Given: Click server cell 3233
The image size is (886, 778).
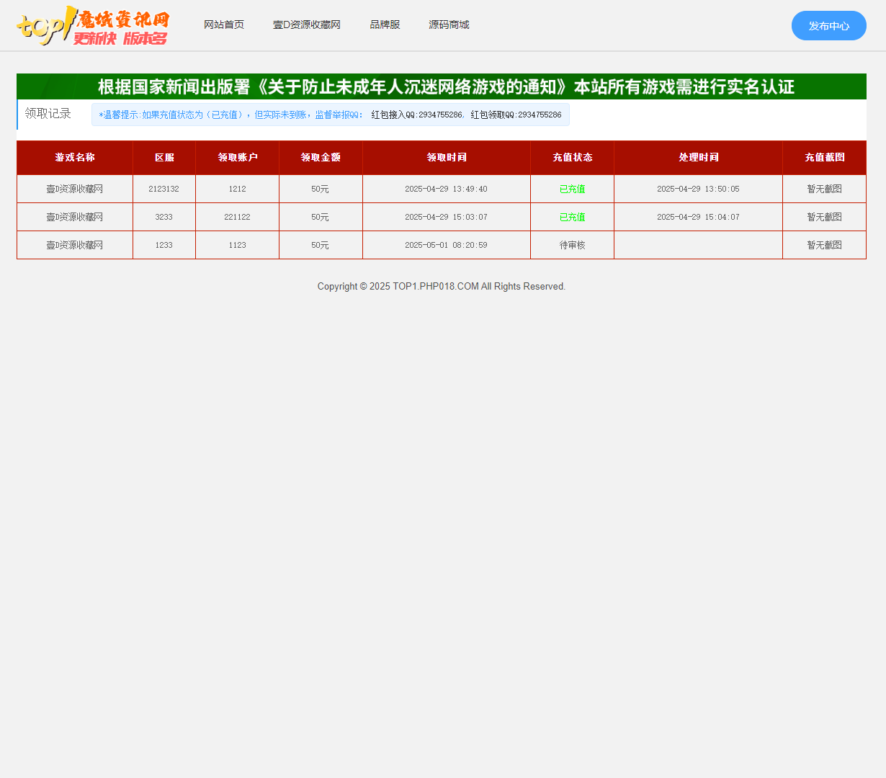Looking at the screenshot, I should [x=164, y=217].
